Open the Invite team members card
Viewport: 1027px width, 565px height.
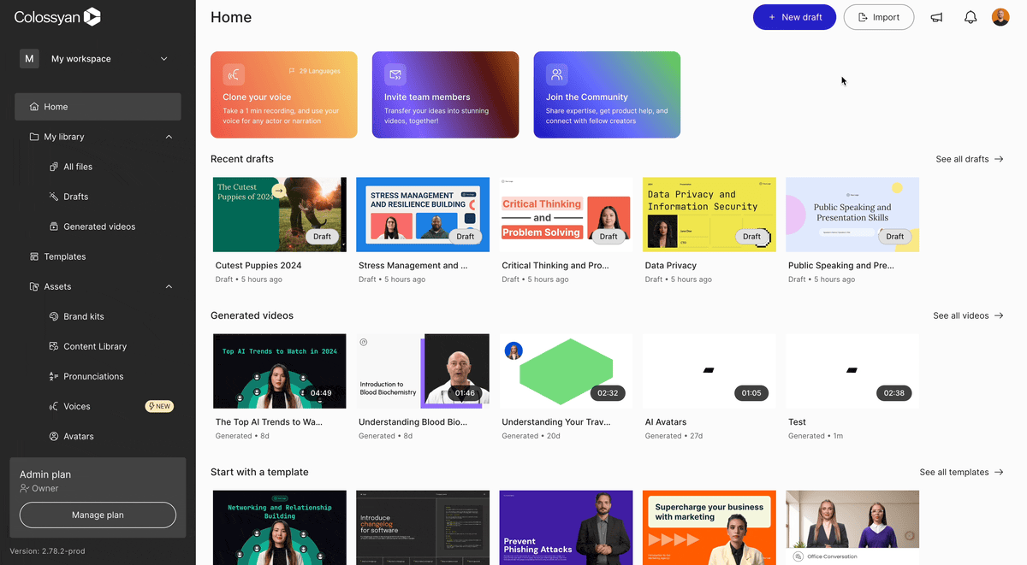(x=446, y=95)
